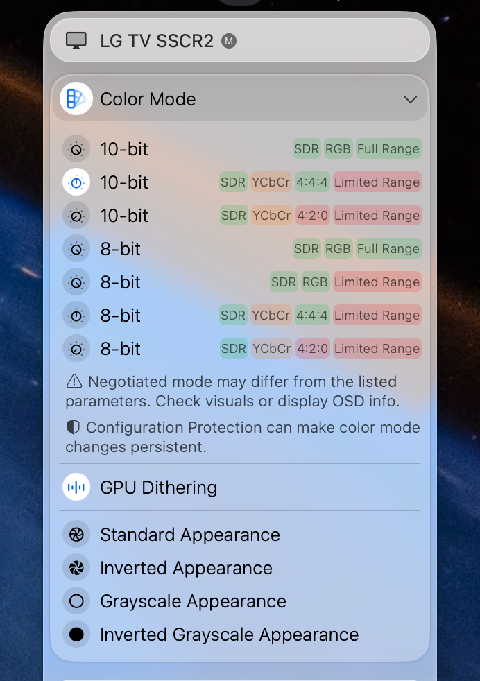
Task: Click the display monitor icon beside LG TV SSCR2
Action: click(76, 40)
